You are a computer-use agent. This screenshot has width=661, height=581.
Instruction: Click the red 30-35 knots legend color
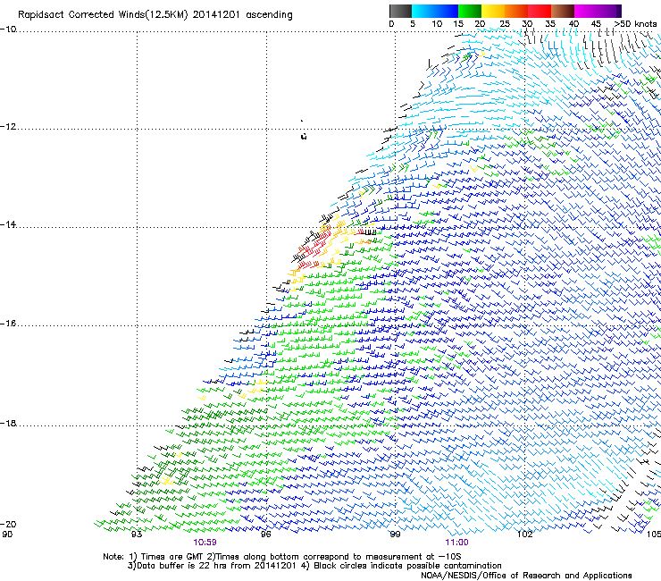[x=540, y=11]
